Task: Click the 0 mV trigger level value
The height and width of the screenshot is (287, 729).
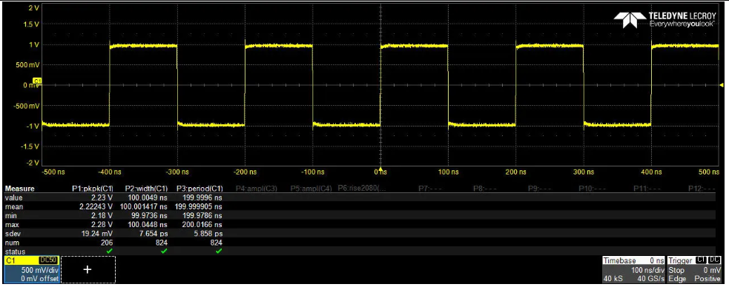Action: coord(712,270)
